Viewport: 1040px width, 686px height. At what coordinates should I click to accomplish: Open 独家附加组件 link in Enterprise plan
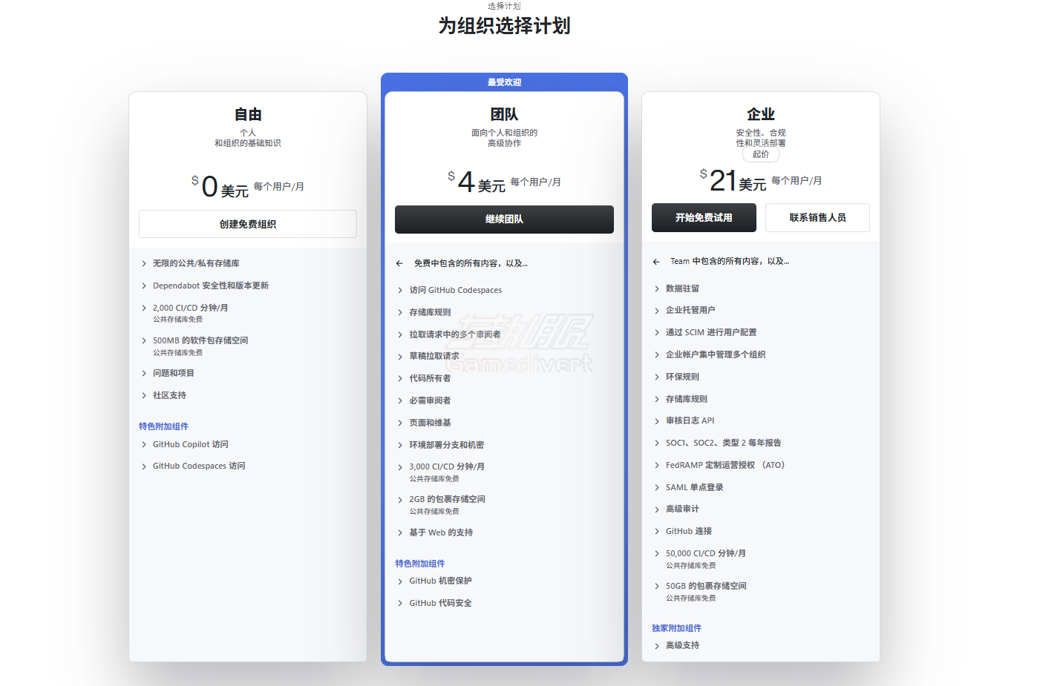676,628
